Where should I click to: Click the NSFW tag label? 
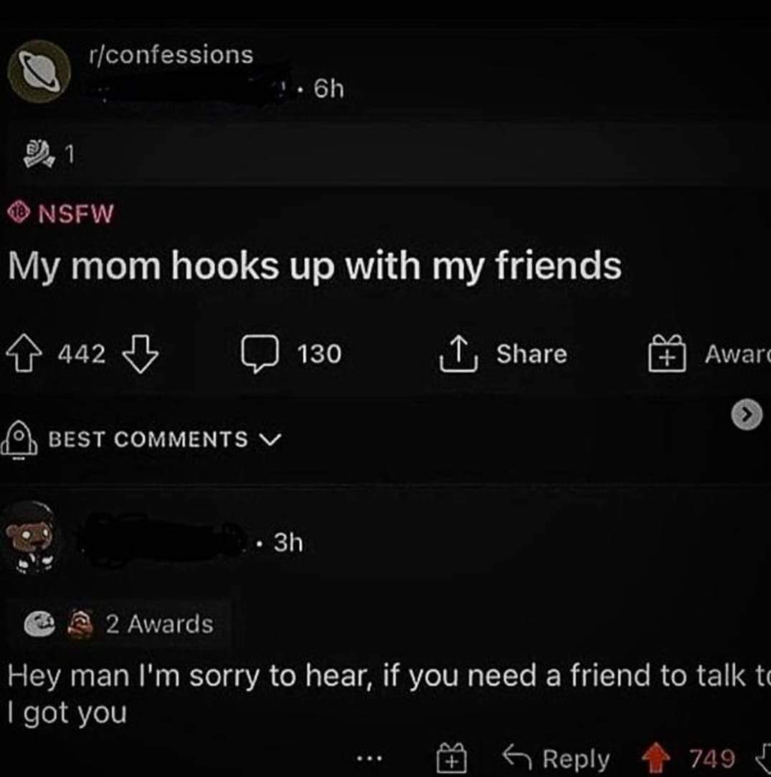point(60,213)
